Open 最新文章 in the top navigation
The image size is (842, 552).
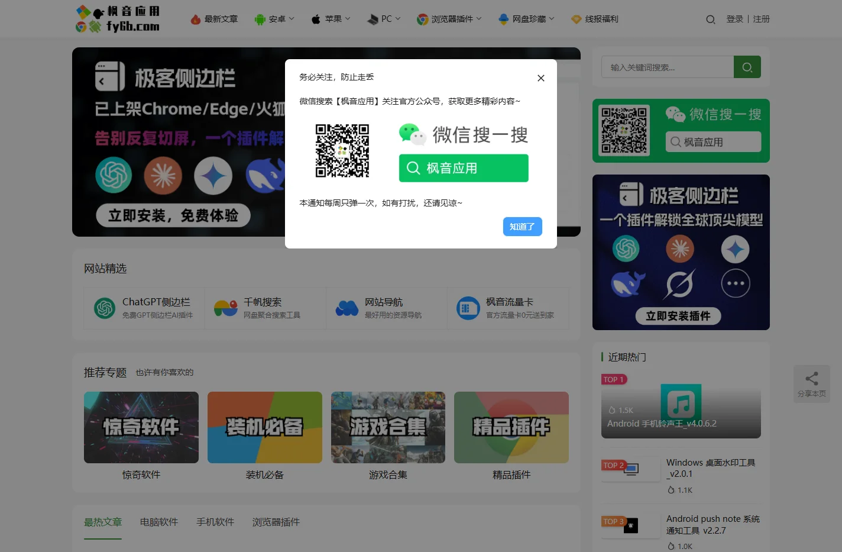coord(214,19)
